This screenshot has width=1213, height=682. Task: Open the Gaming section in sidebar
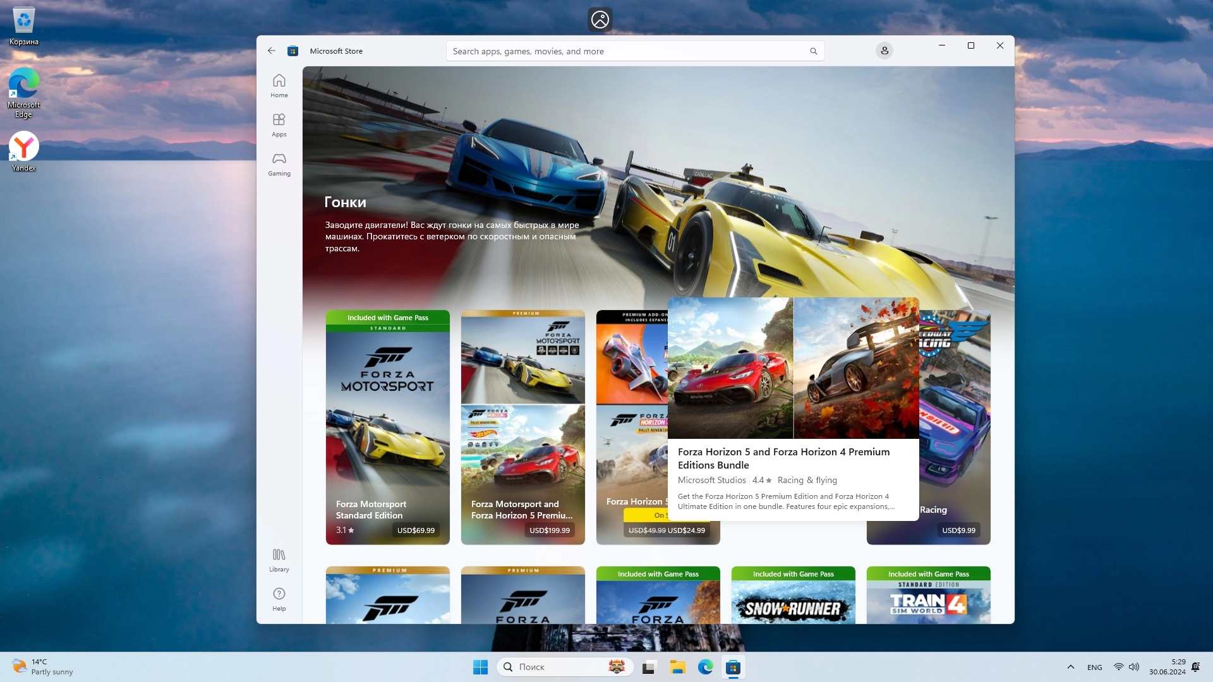point(279,164)
